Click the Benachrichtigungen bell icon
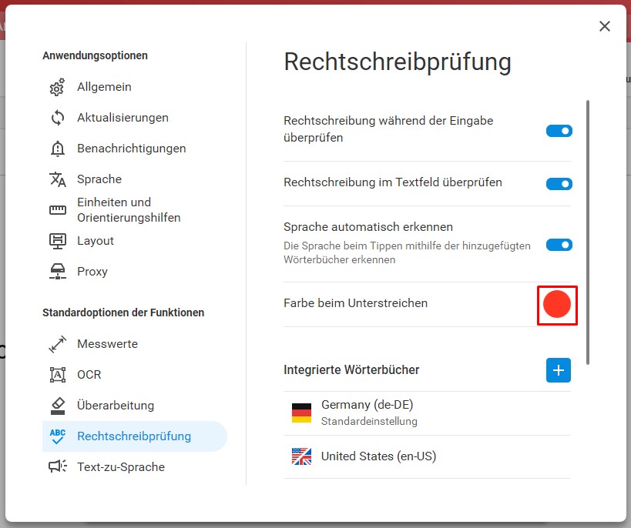This screenshot has width=631, height=528. click(x=58, y=149)
